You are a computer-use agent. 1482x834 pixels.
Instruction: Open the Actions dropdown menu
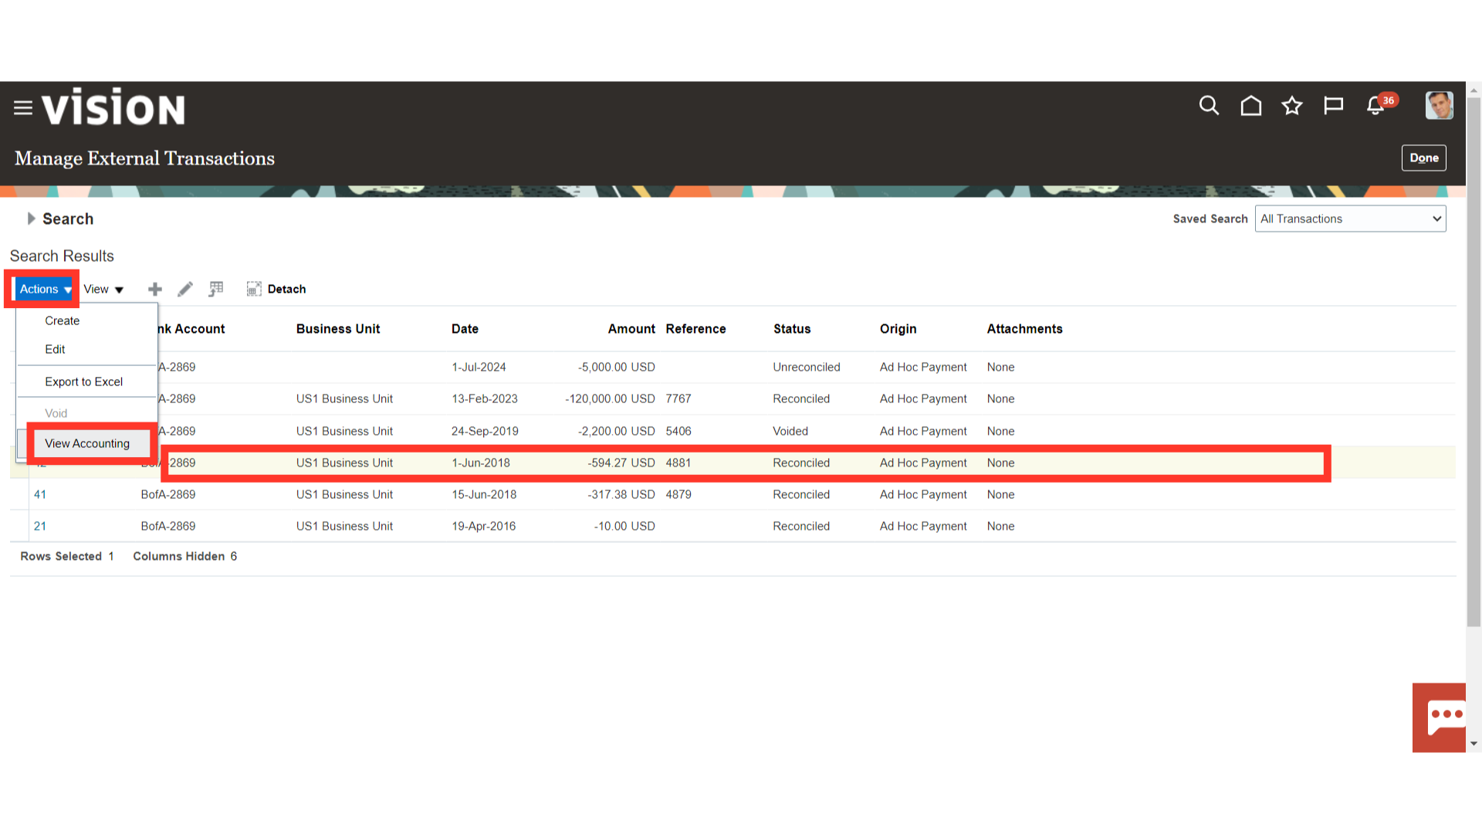(x=45, y=289)
